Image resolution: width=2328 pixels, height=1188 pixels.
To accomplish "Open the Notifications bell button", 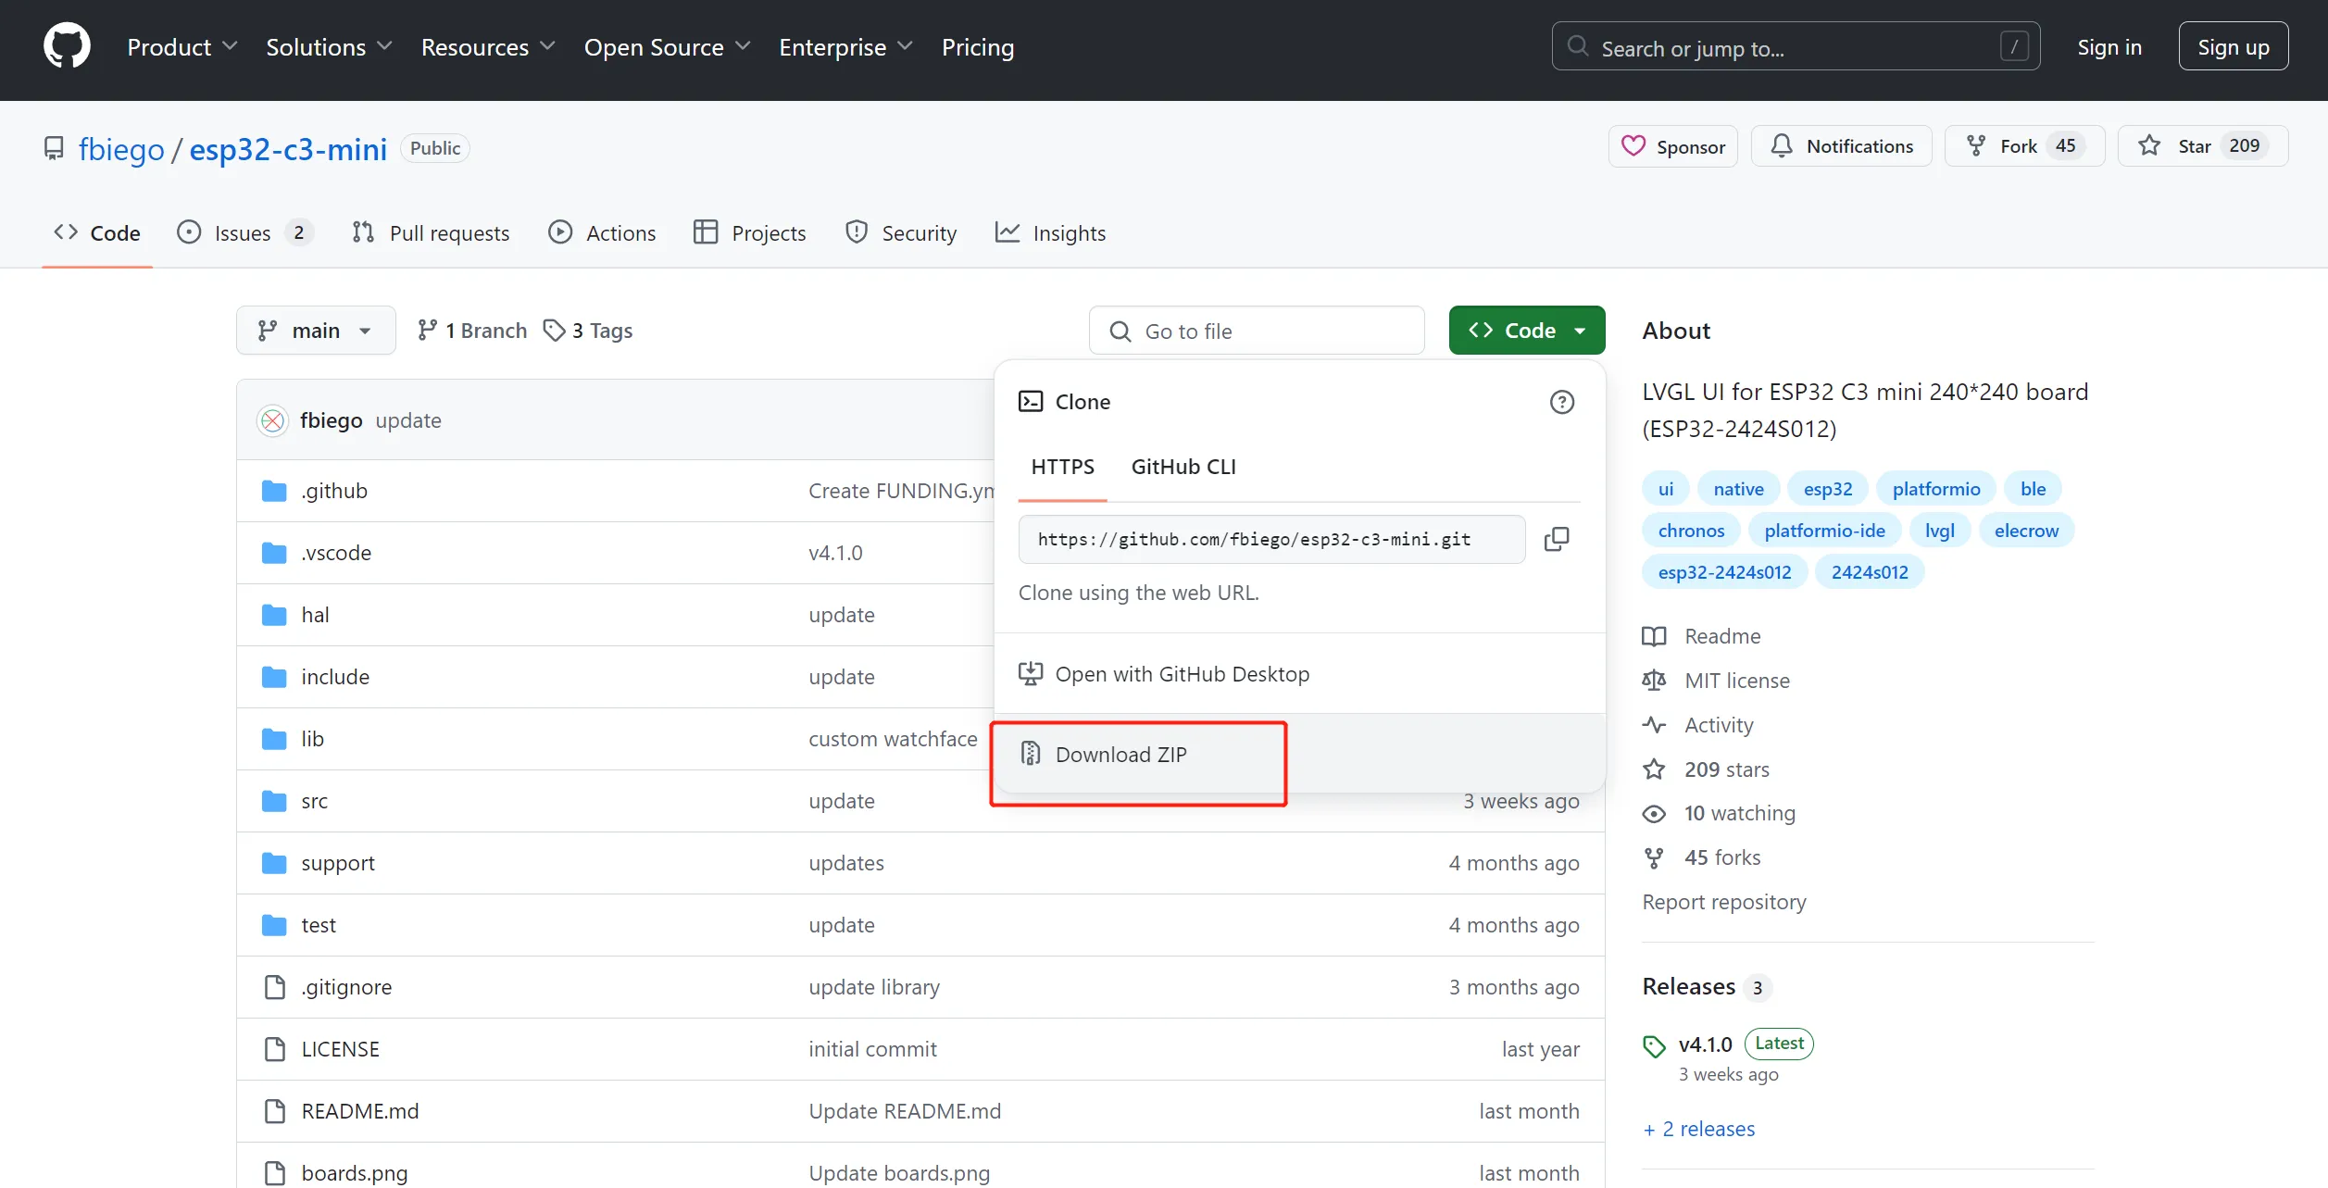I will point(1841,146).
